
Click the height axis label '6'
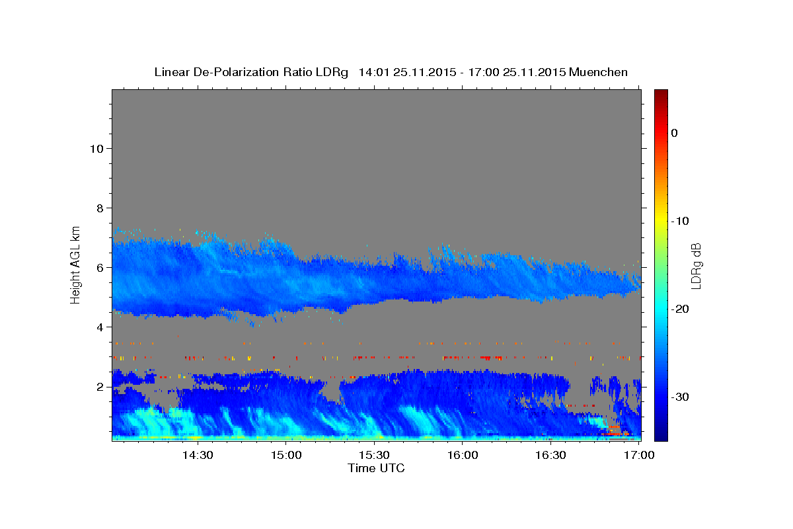[100, 267]
